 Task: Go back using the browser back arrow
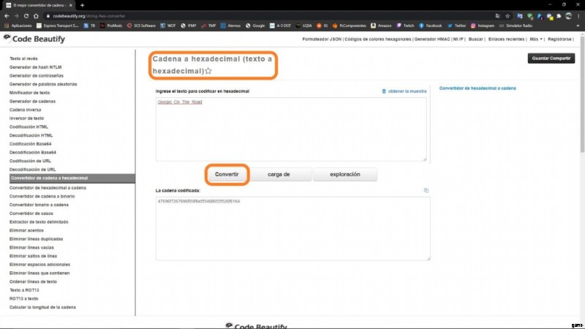(8, 15)
